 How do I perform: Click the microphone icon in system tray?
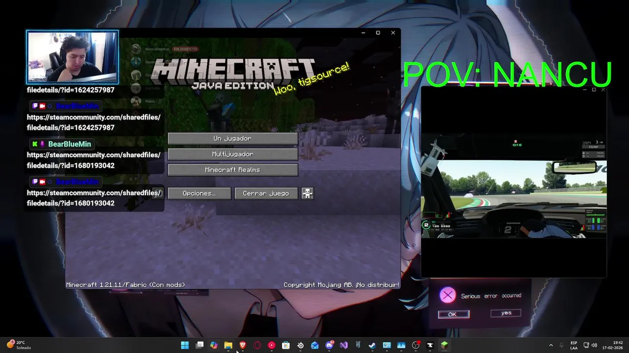561,345
